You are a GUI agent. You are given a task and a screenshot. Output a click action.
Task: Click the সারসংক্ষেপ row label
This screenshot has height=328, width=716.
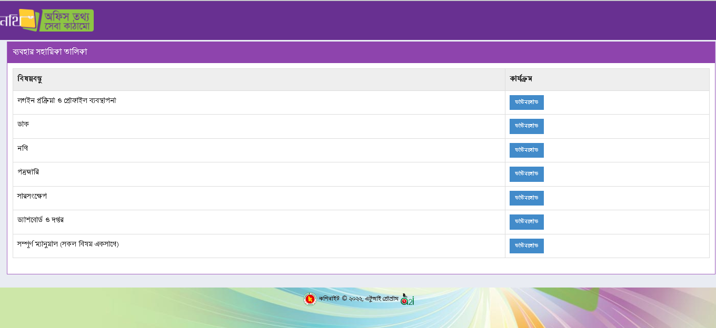(32, 196)
